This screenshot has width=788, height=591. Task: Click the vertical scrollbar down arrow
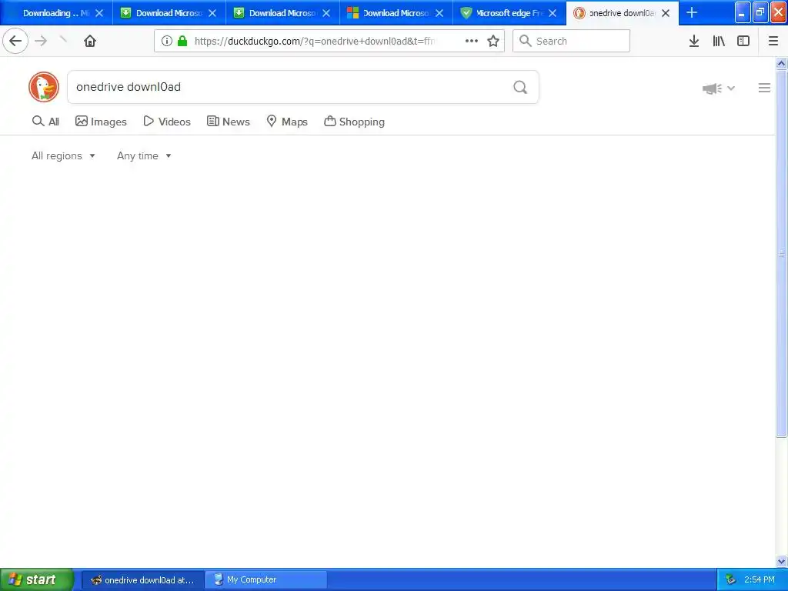(x=781, y=561)
